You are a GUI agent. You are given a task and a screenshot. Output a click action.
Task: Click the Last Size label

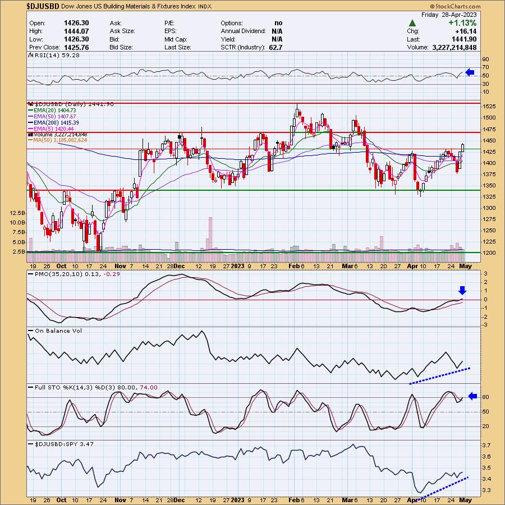click(x=177, y=47)
